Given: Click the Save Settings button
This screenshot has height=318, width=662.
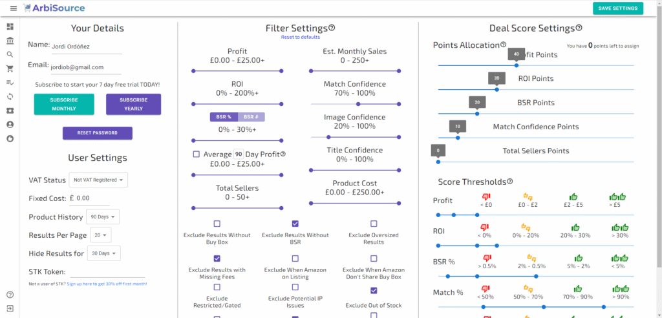Looking at the screenshot, I should click(x=617, y=8).
